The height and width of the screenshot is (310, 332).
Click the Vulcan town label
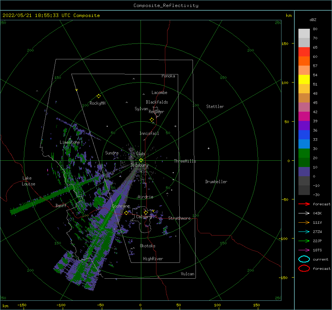click(188, 274)
